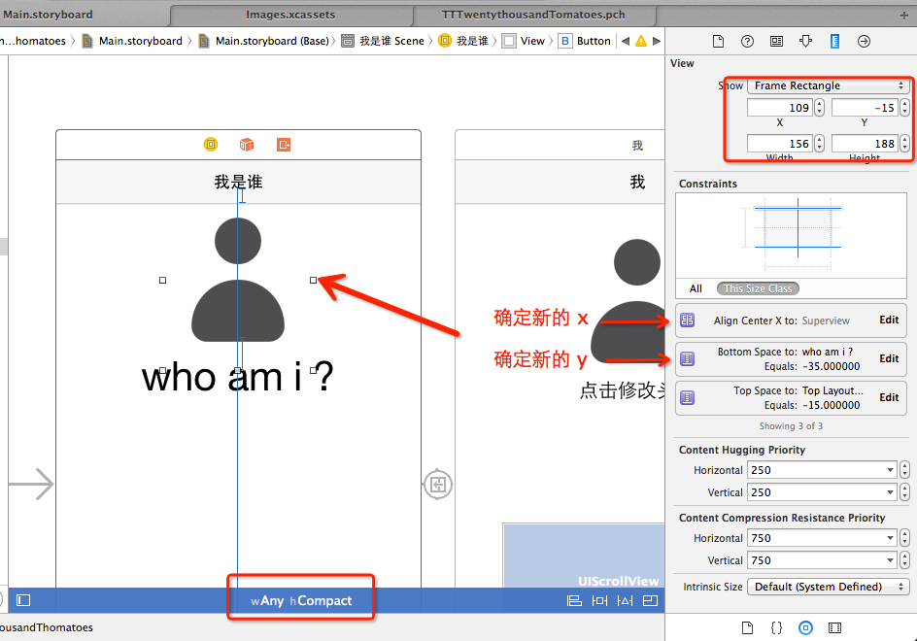917x641 pixels.
Task: Go to previous issue arrow
Action: [x=626, y=41]
